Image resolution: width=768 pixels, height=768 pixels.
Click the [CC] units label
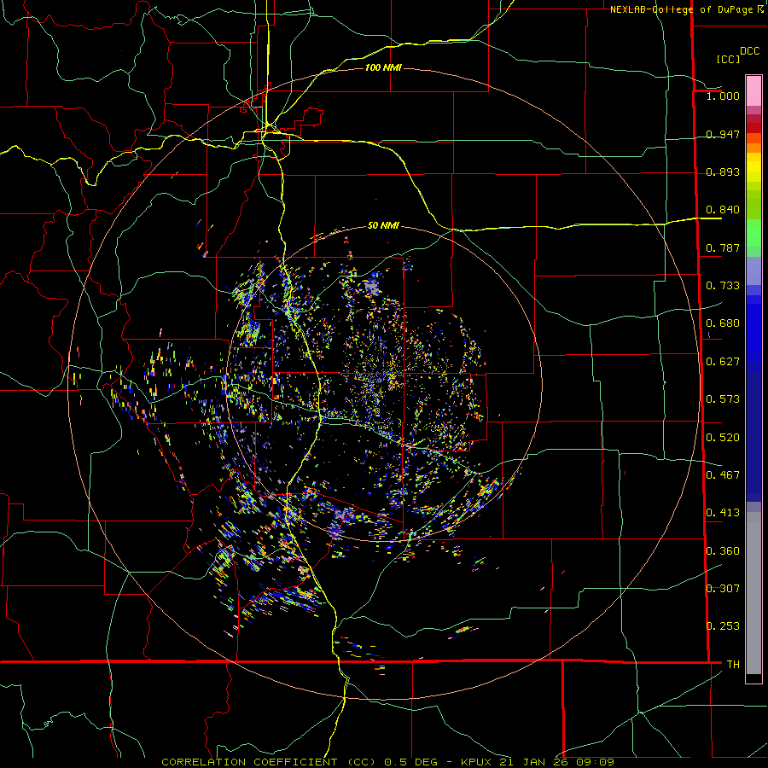728,59
